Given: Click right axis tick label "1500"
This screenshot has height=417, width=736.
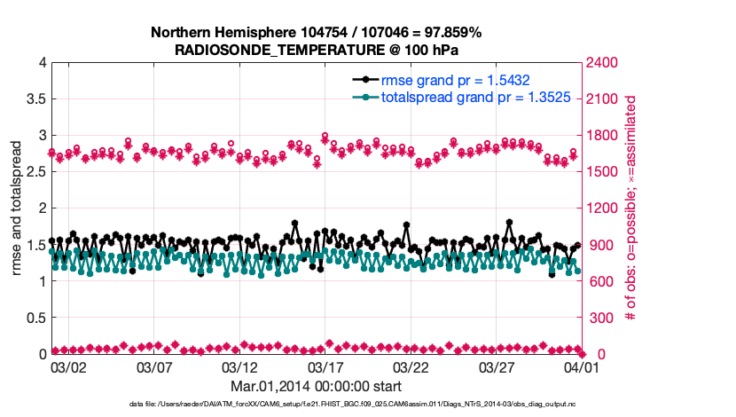Looking at the screenshot, I should coord(601,172).
